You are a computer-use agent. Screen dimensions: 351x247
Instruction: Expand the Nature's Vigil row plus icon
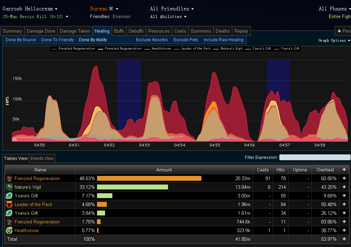pyautogui.click(x=344, y=187)
